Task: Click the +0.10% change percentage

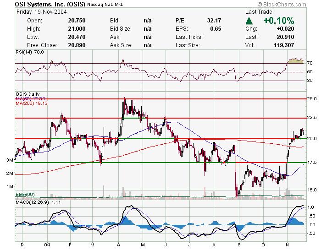Action: [279, 21]
